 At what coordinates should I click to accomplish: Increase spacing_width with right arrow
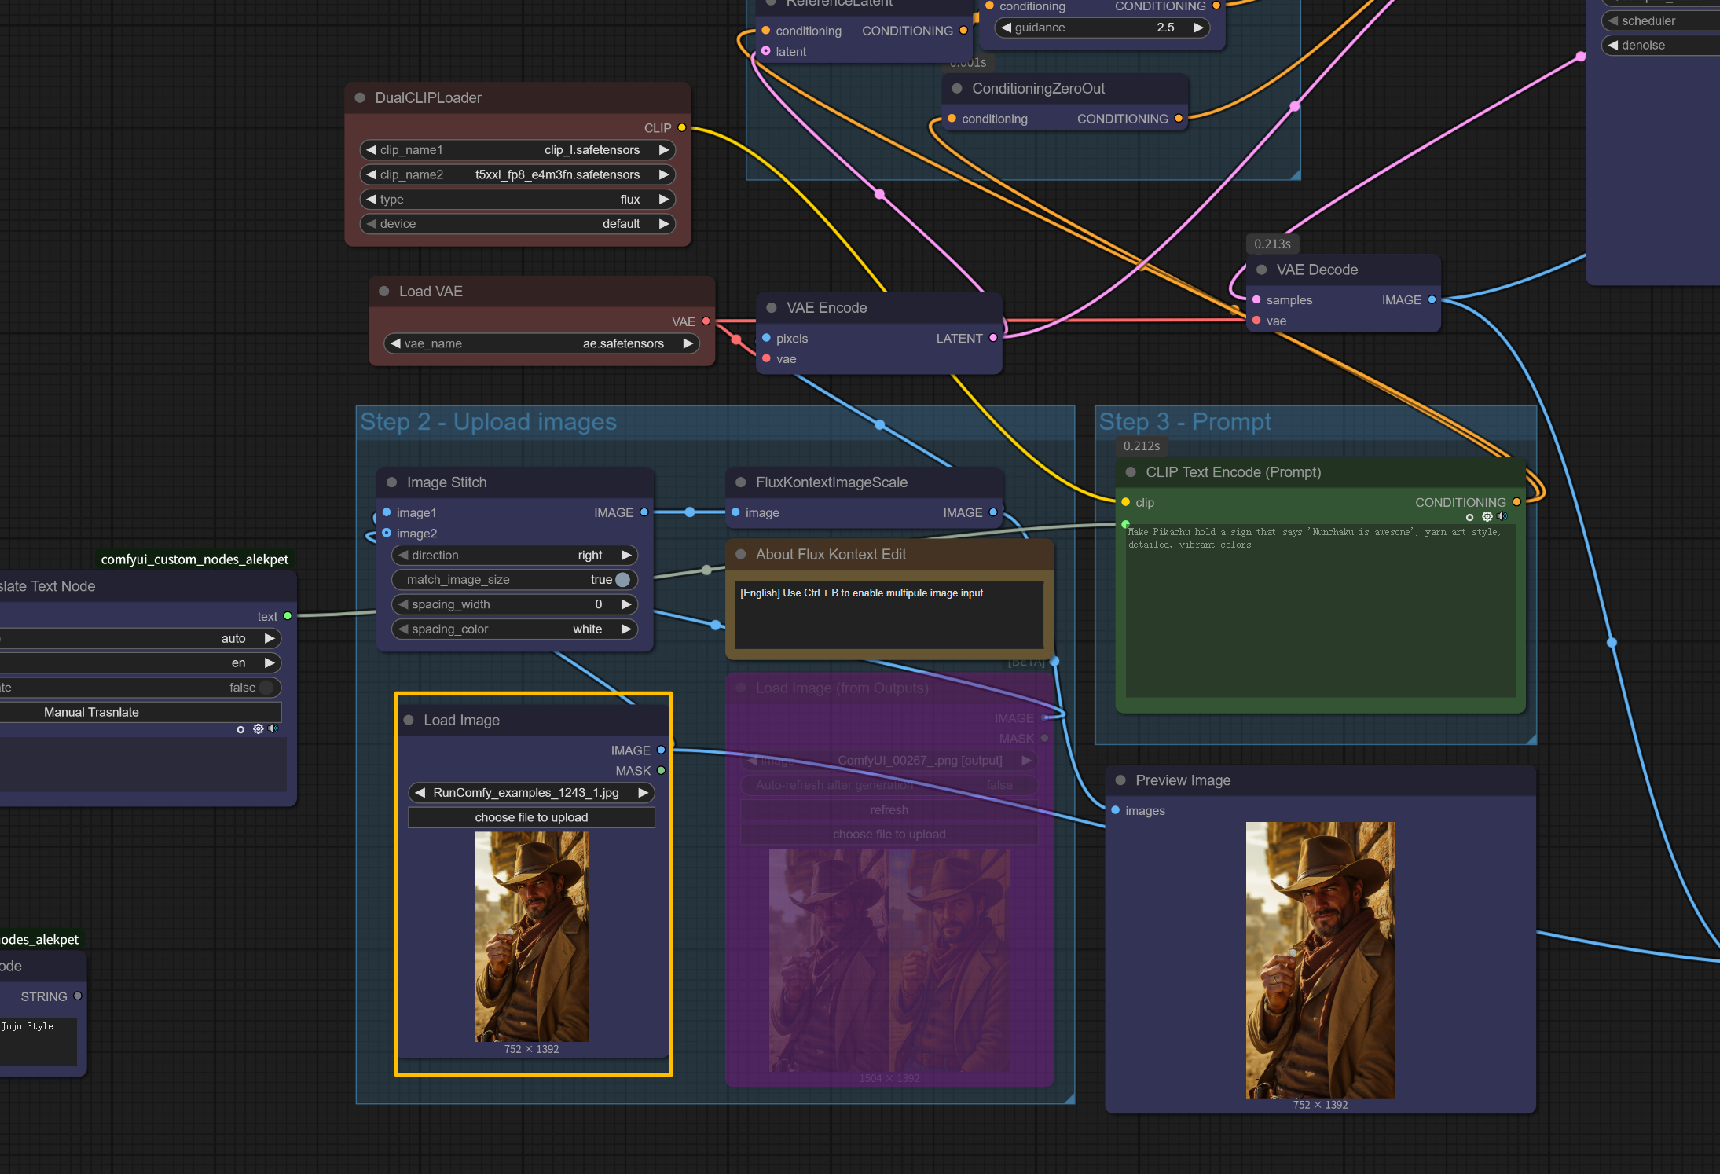click(626, 604)
